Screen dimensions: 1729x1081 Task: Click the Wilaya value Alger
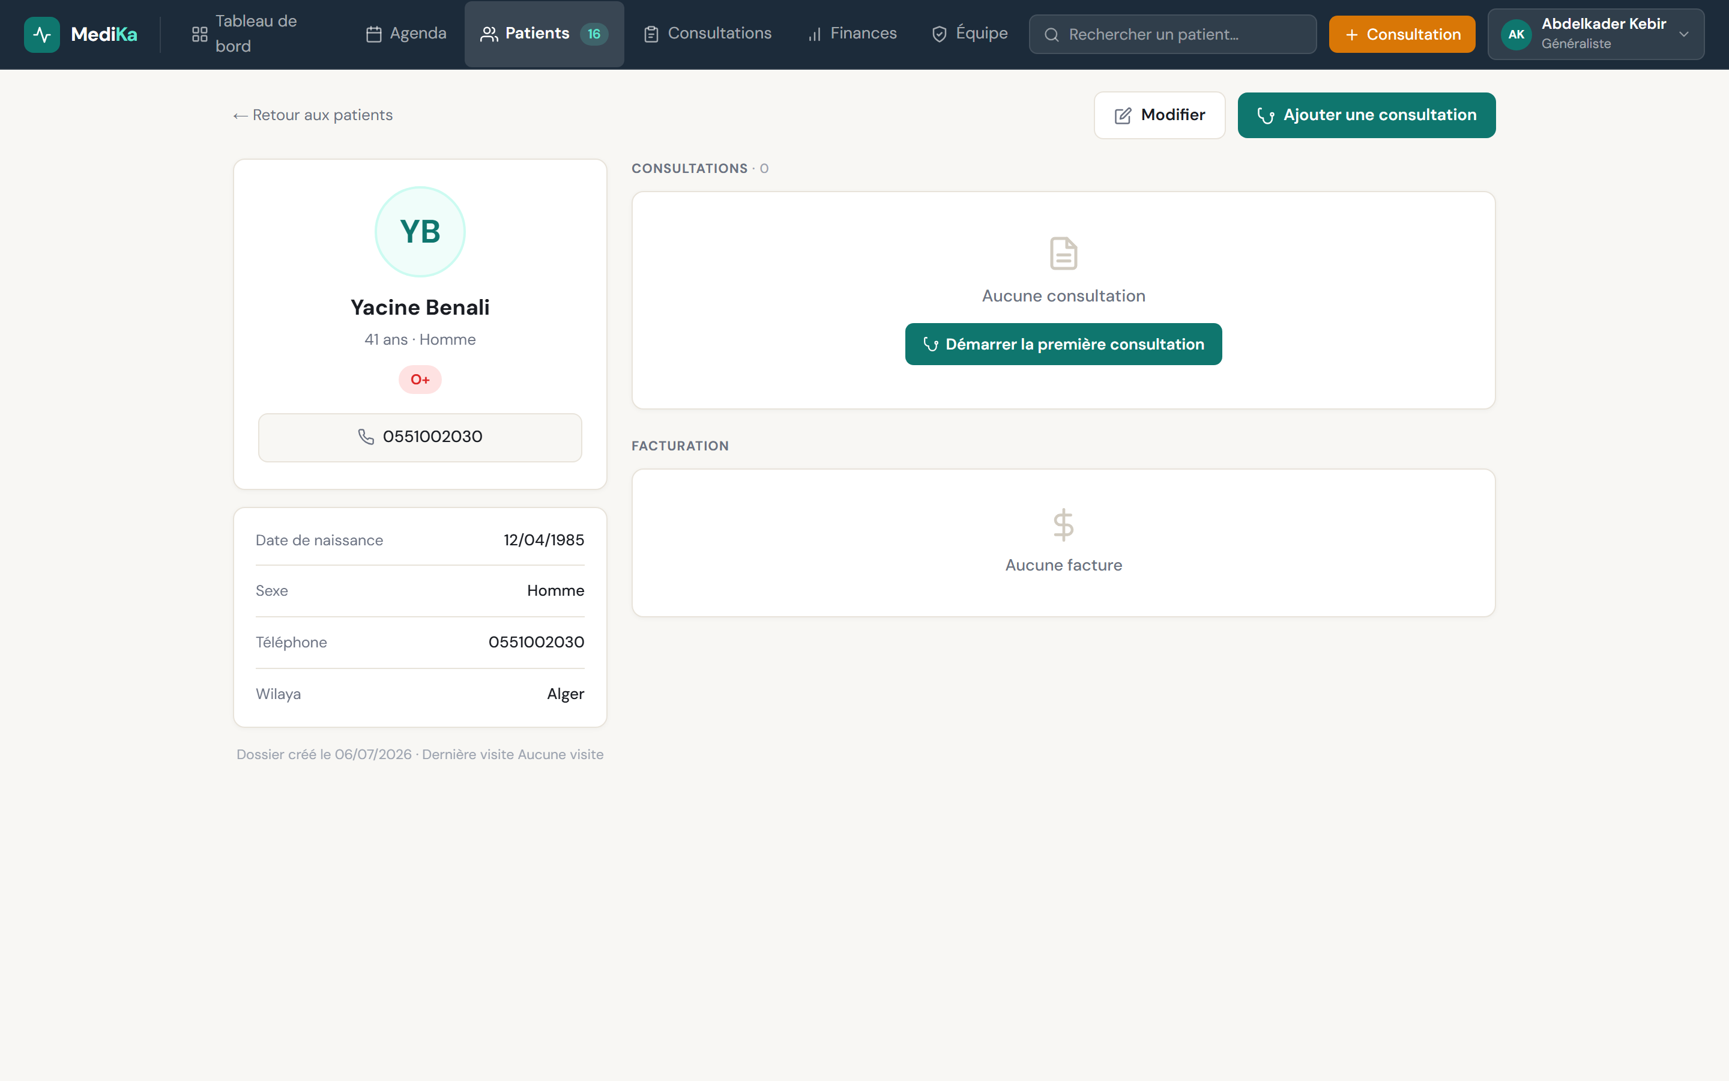pyautogui.click(x=565, y=694)
